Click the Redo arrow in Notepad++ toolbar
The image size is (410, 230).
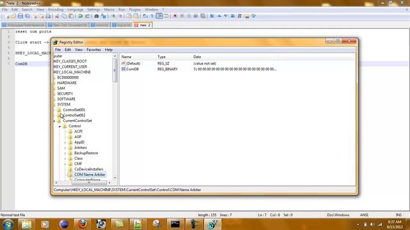87,16
